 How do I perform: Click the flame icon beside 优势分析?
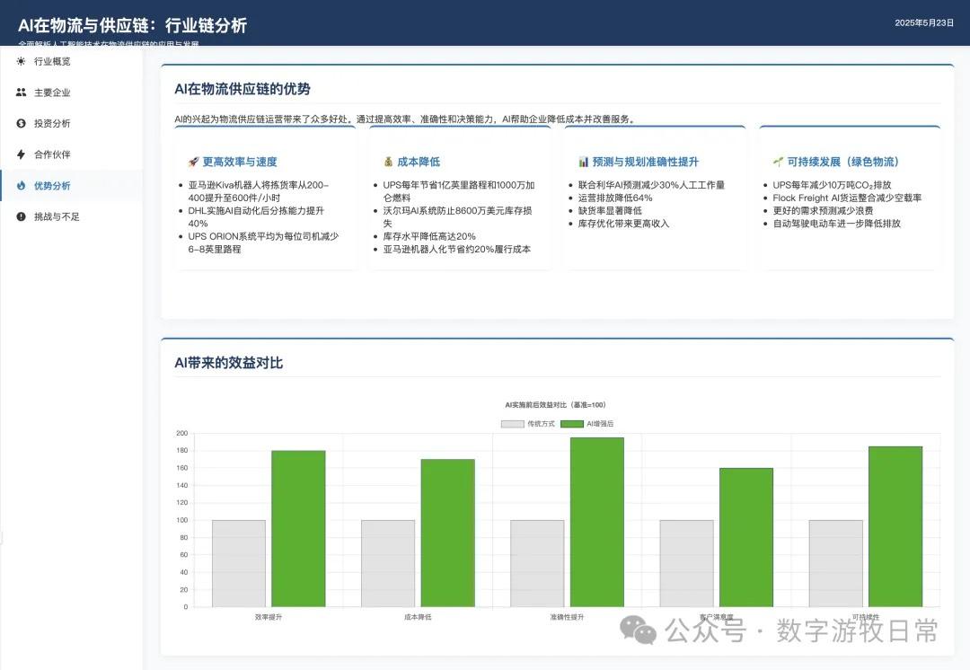pyautogui.click(x=21, y=186)
